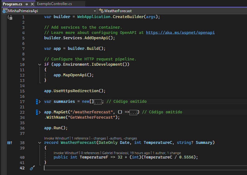Click the MinhaPrimeiraApi project icon
247x175 pixels.
pyautogui.click(x=5, y=11)
